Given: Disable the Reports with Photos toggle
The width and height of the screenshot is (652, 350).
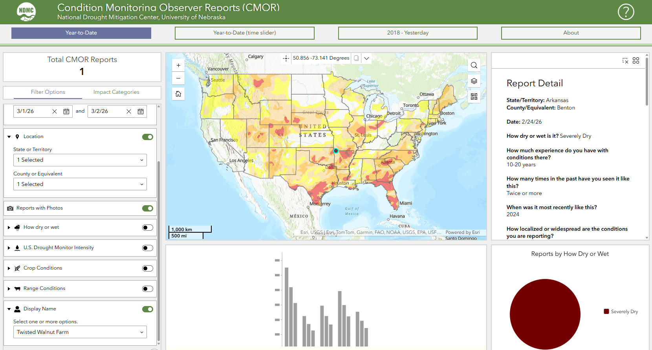Looking at the screenshot, I should tap(148, 208).
